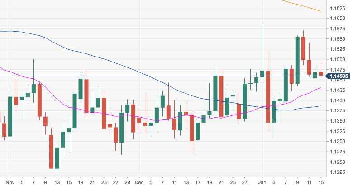Click the 1.1250 price axis label

[x=338, y=162]
